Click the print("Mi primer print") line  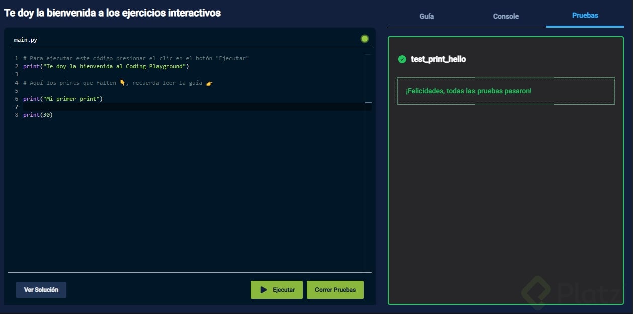click(63, 99)
